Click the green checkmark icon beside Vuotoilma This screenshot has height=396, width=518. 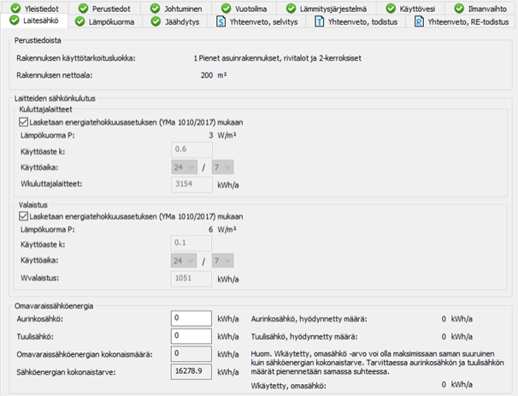[226, 9]
